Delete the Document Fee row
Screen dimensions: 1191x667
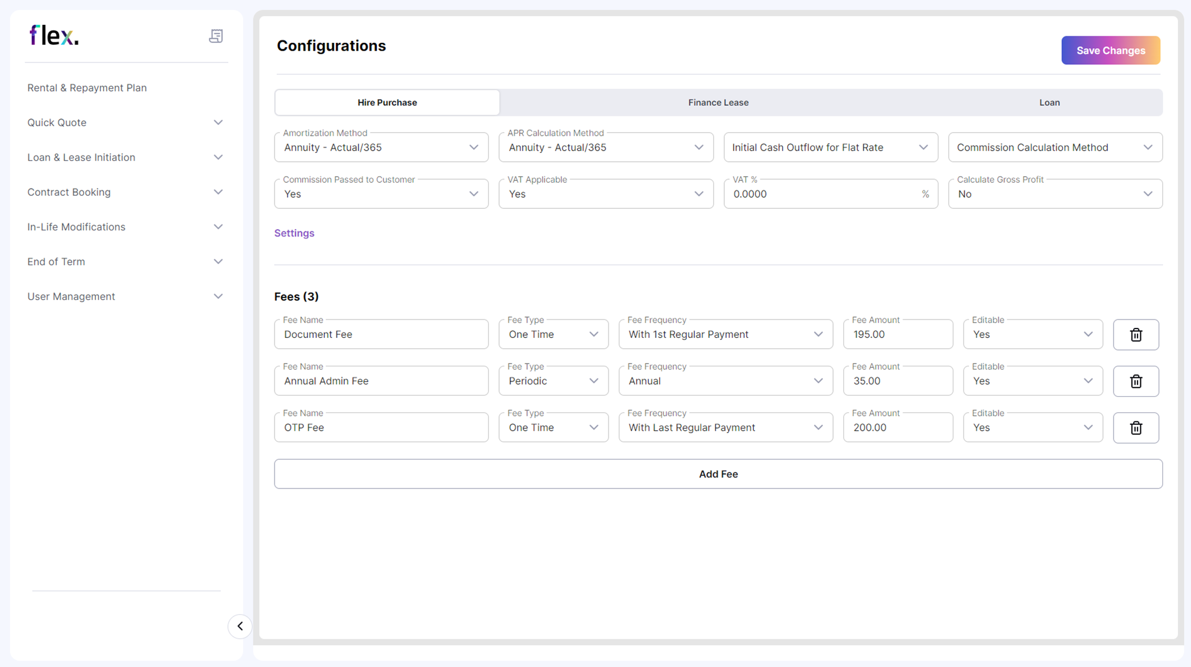point(1136,334)
